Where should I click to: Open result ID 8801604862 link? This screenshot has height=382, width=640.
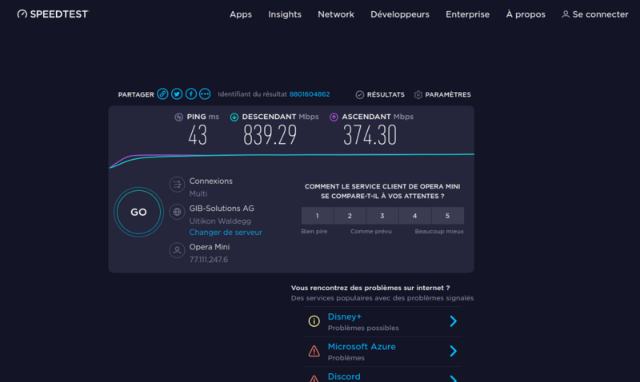tap(310, 94)
